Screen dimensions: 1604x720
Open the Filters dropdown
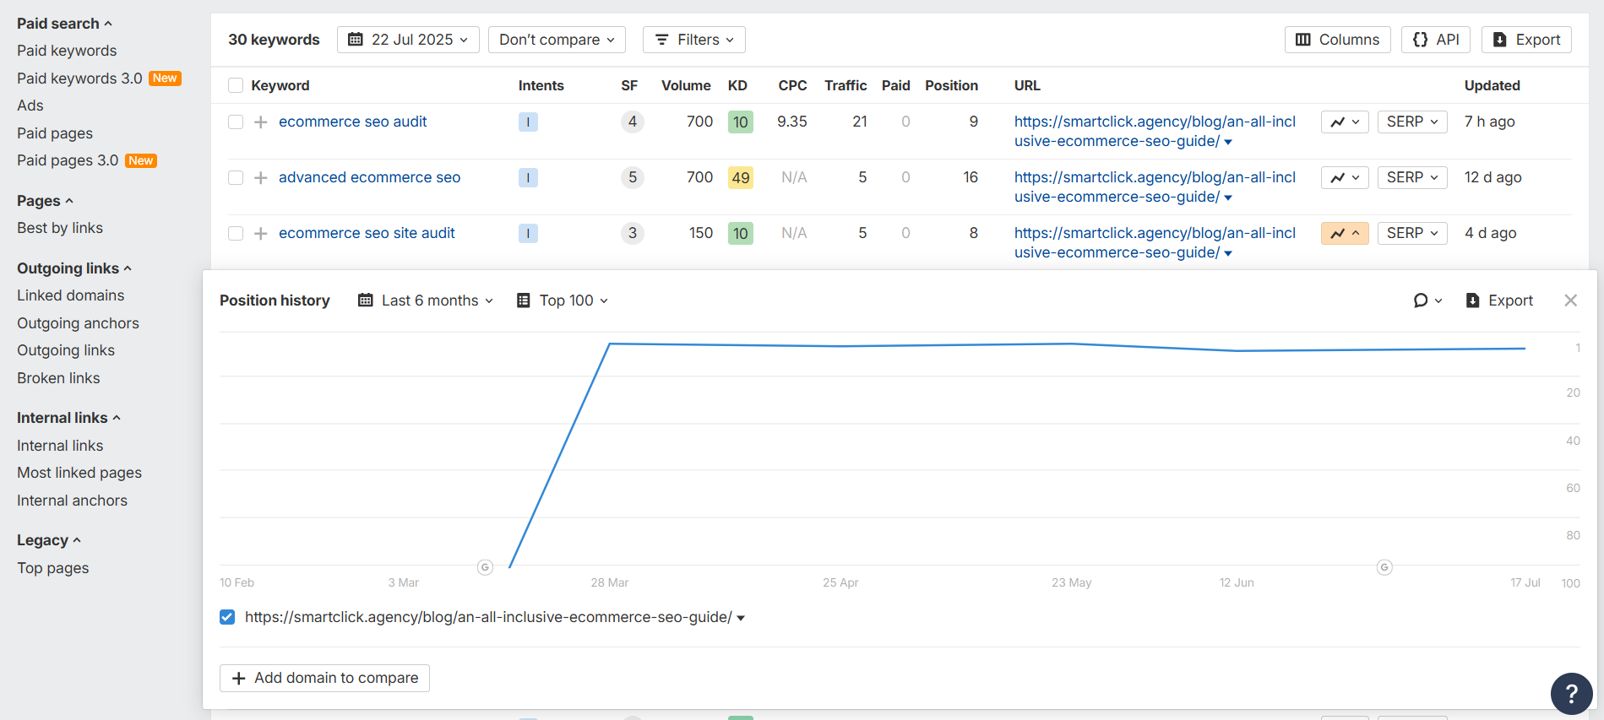pyautogui.click(x=694, y=40)
